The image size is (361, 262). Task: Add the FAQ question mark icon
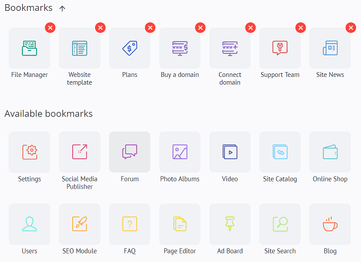click(129, 224)
